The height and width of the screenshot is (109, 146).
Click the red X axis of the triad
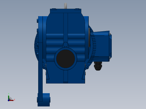click(x=12, y=100)
